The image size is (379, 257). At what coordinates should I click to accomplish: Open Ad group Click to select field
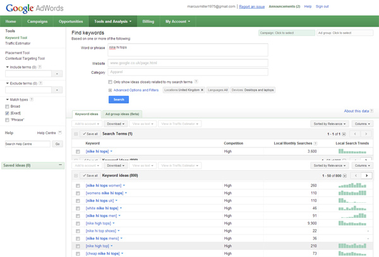pos(345,33)
